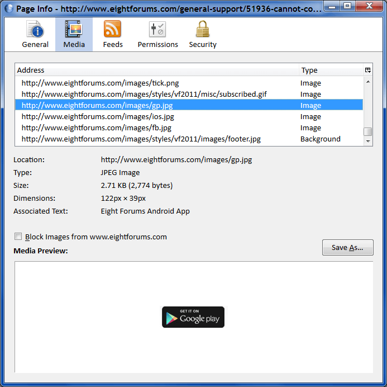The height and width of the screenshot is (387, 387).
Task: Switch to the General tab label
Action: point(35,45)
